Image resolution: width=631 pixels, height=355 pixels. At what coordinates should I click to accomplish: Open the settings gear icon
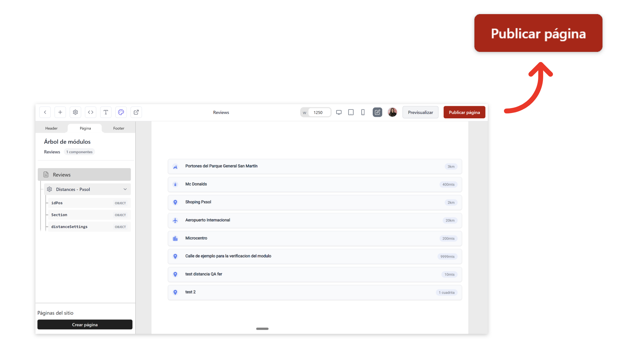click(x=75, y=112)
